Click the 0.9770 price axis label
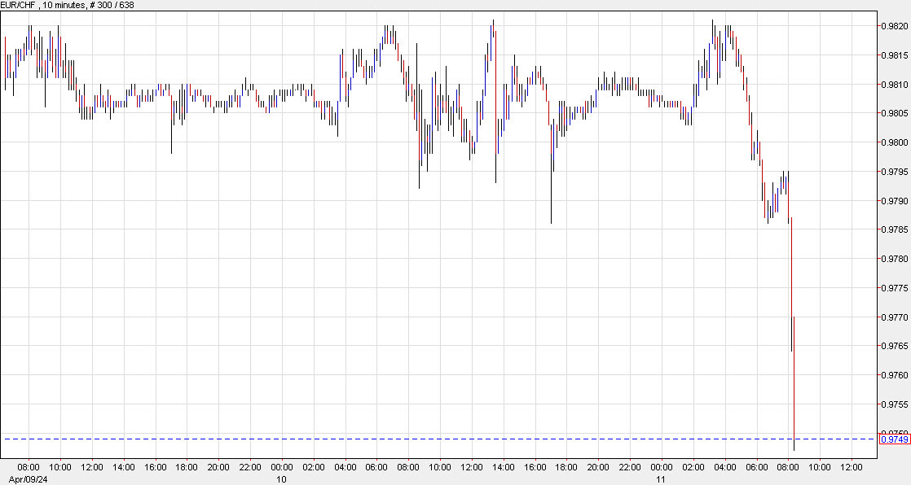This screenshot has height=485, width=911. (x=895, y=317)
